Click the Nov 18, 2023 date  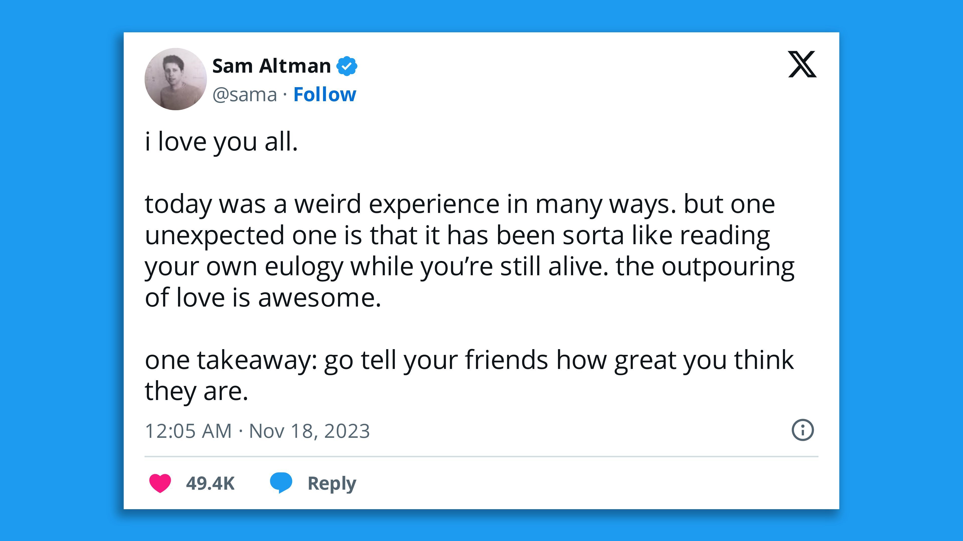309,431
